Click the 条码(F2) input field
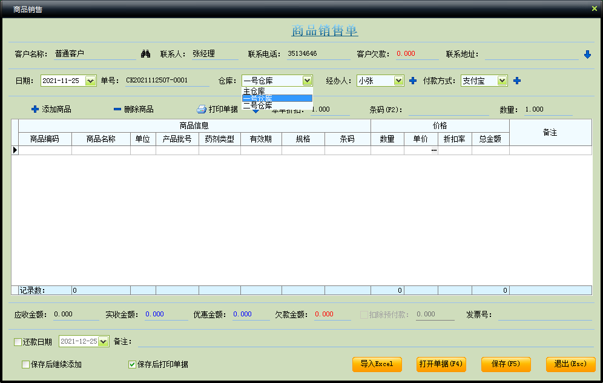The image size is (603, 383). [x=449, y=110]
